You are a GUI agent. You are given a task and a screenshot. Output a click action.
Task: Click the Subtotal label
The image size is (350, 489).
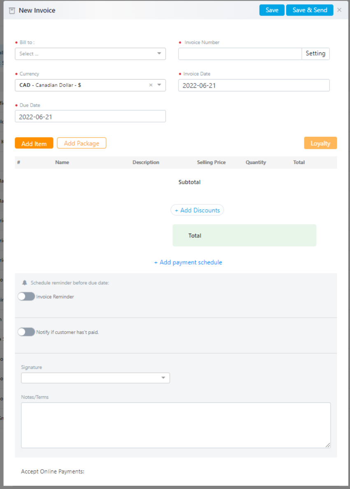click(x=189, y=182)
